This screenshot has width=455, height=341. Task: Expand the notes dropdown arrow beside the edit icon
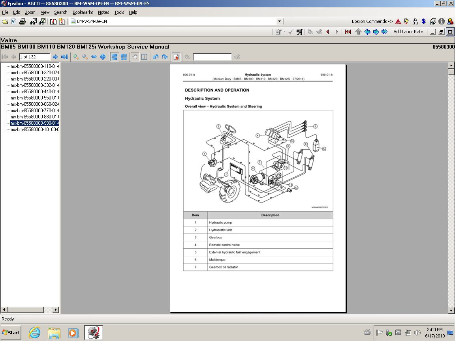point(284,32)
